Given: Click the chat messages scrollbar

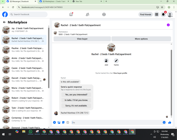Looking at the screenshot, I should coord(171,83).
